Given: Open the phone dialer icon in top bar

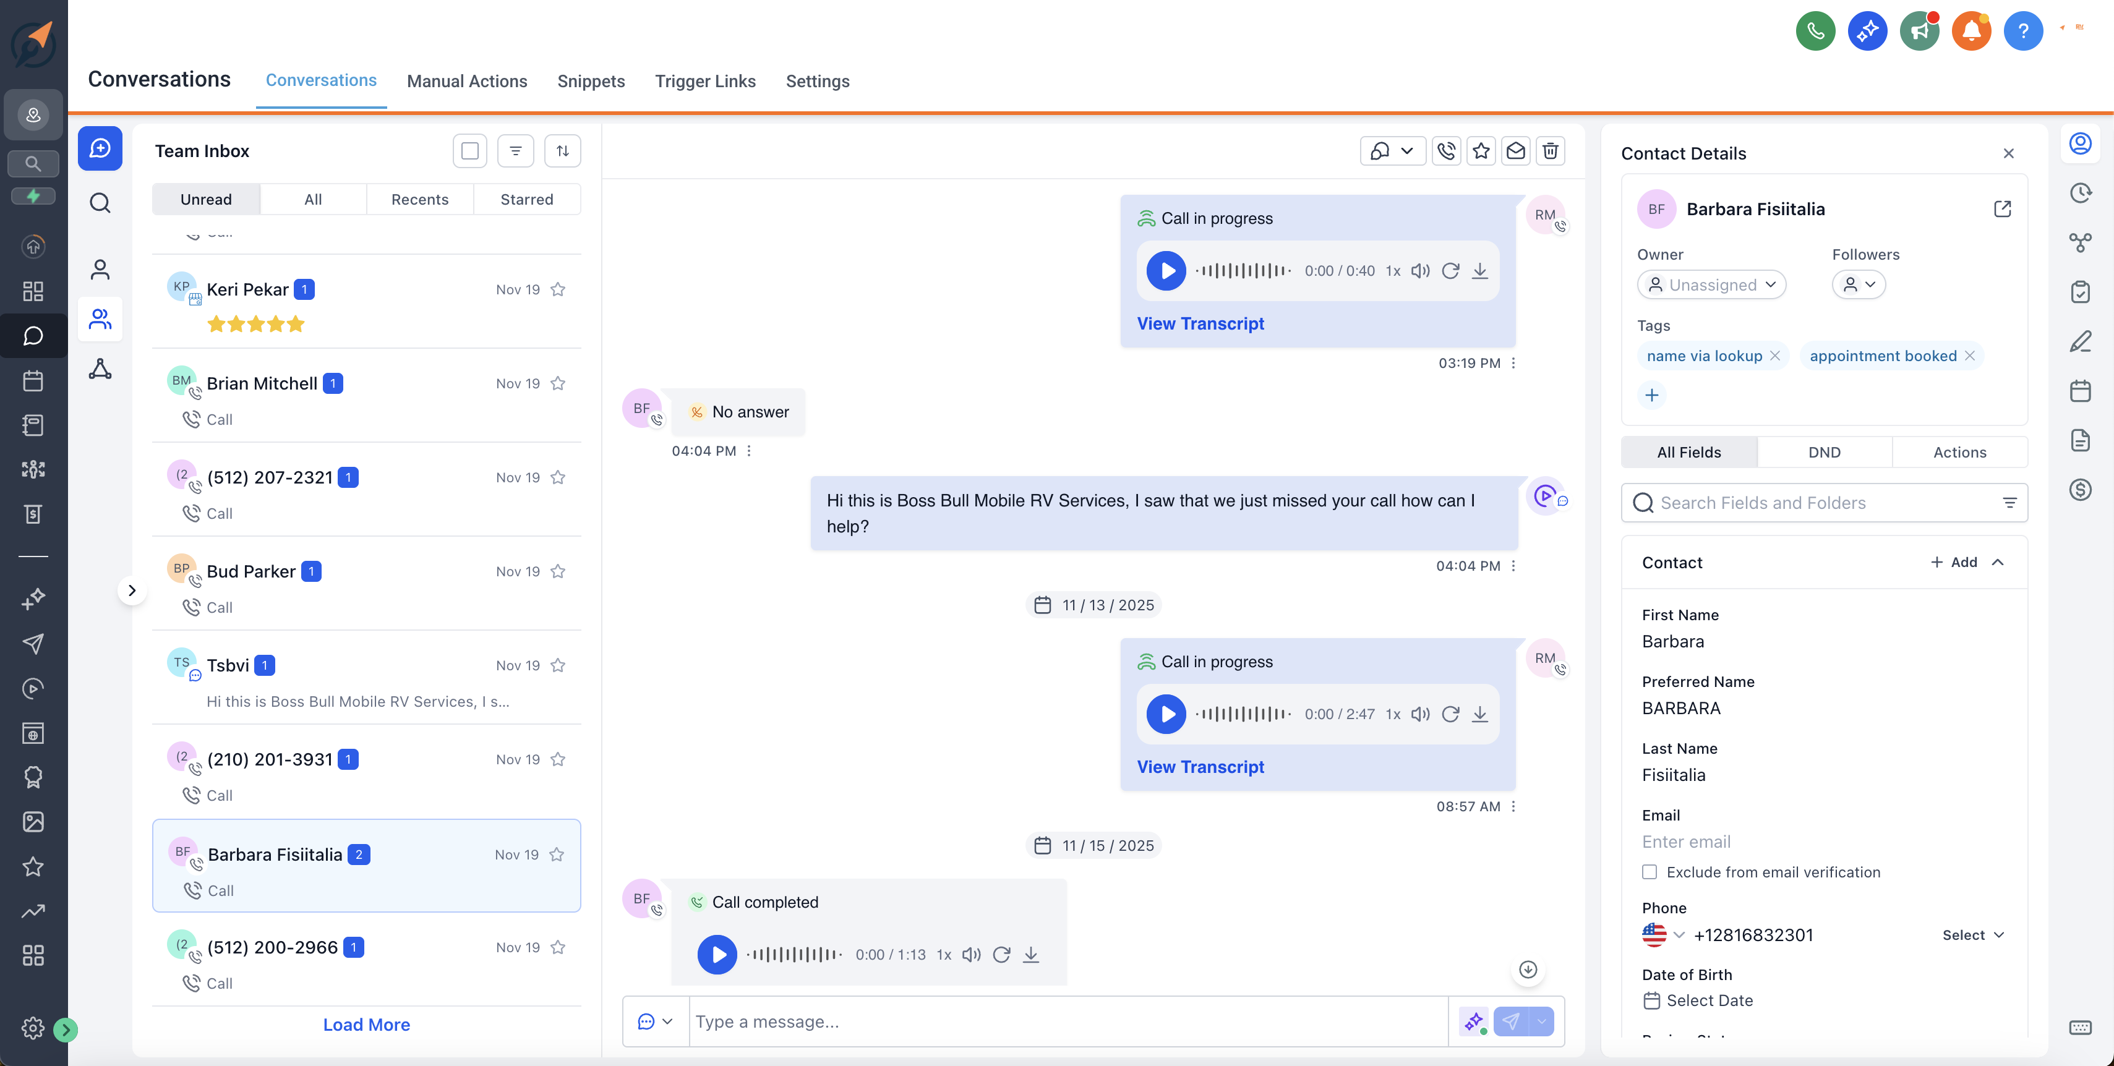Looking at the screenshot, I should point(1815,30).
